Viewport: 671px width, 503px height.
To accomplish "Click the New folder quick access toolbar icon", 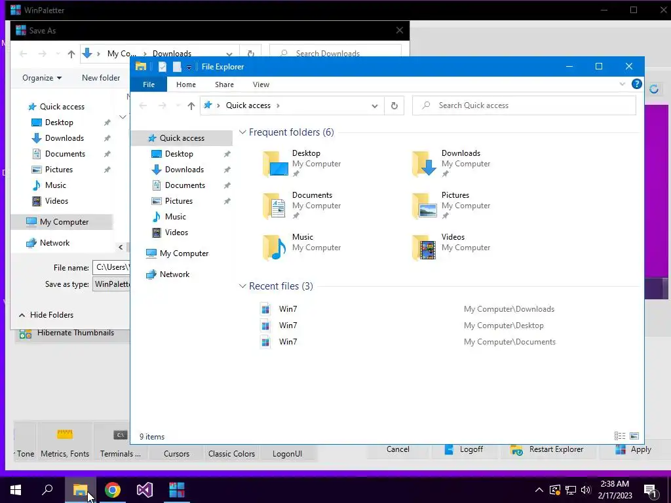I will coord(177,67).
